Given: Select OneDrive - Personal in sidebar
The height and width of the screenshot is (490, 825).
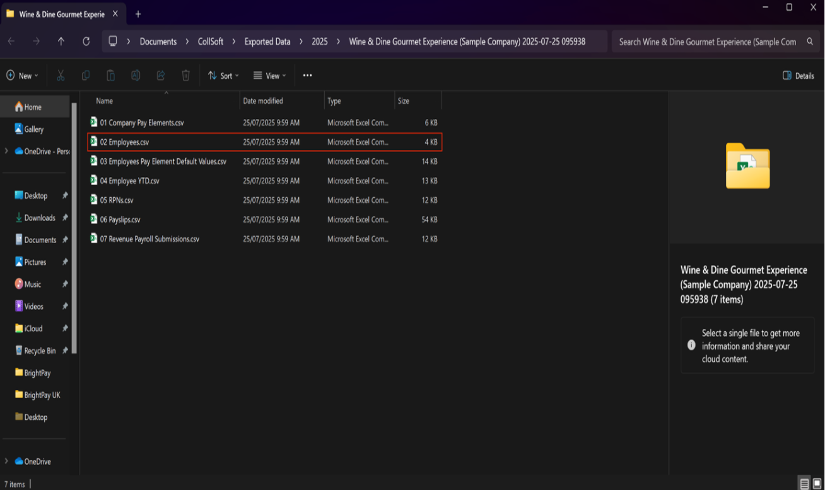Looking at the screenshot, I should [x=42, y=151].
